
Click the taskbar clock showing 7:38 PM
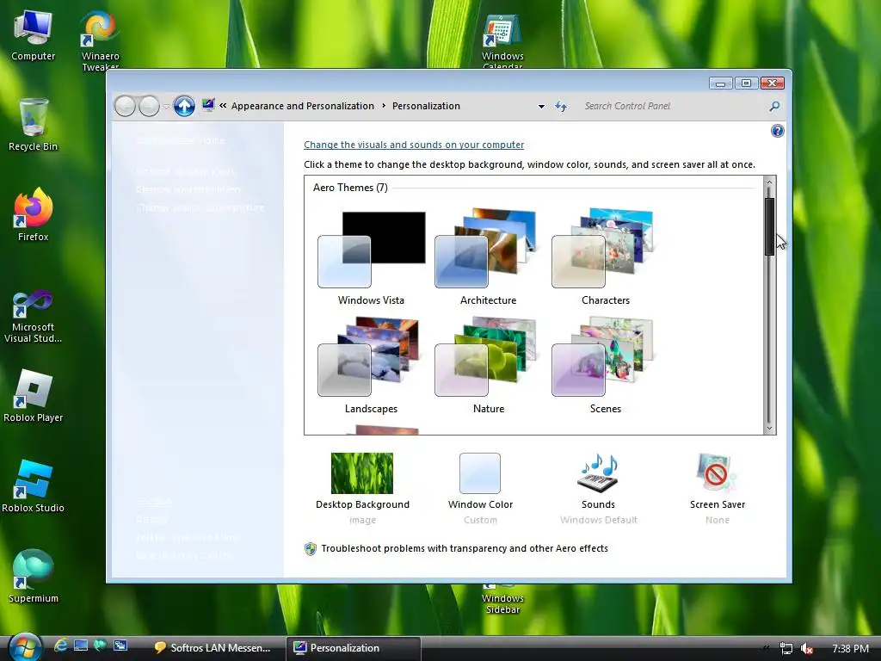pos(850,649)
